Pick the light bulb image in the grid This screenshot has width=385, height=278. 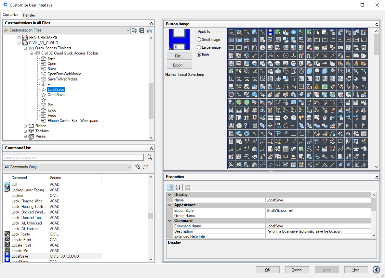click(x=301, y=118)
